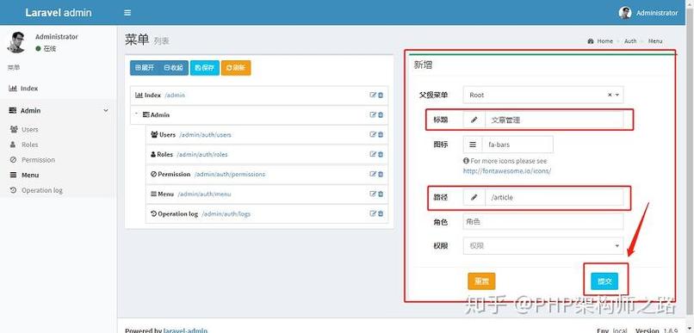The height and width of the screenshot is (333, 694).
Task: Click the sidebar Administrator avatar
Action: [16, 42]
